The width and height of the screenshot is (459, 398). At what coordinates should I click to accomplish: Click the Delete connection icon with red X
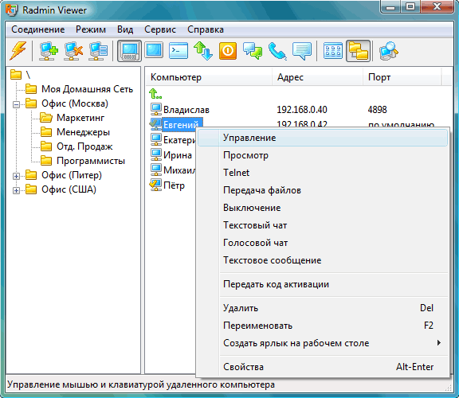click(x=73, y=51)
